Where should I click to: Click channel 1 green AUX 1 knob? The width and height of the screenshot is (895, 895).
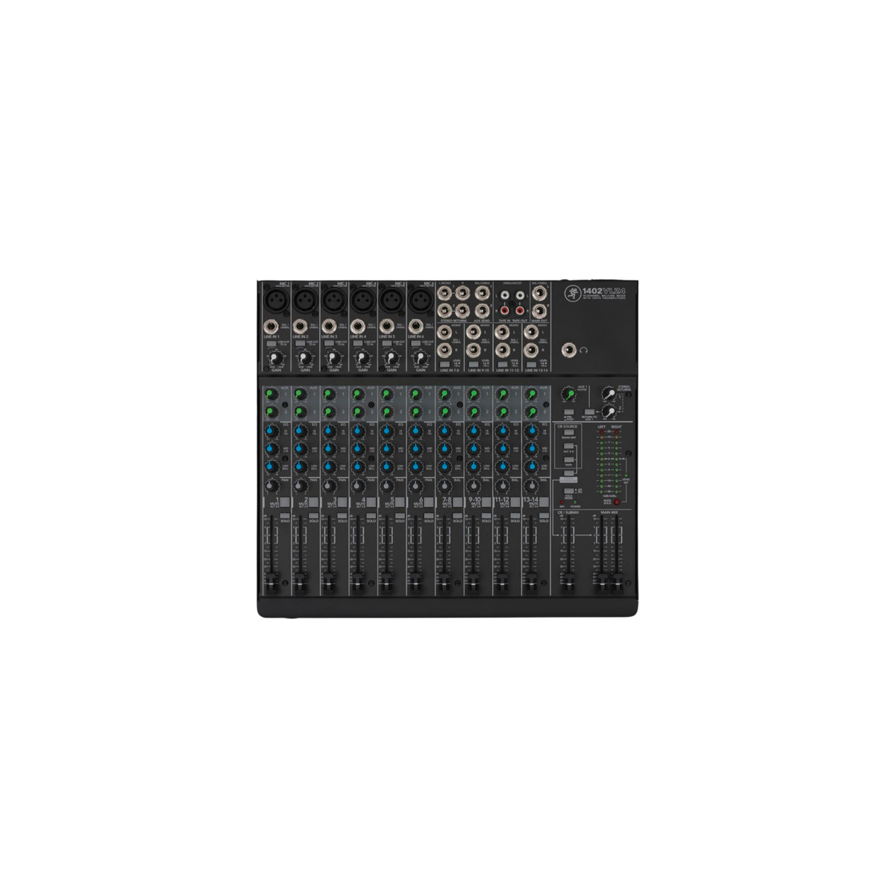[270, 394]
